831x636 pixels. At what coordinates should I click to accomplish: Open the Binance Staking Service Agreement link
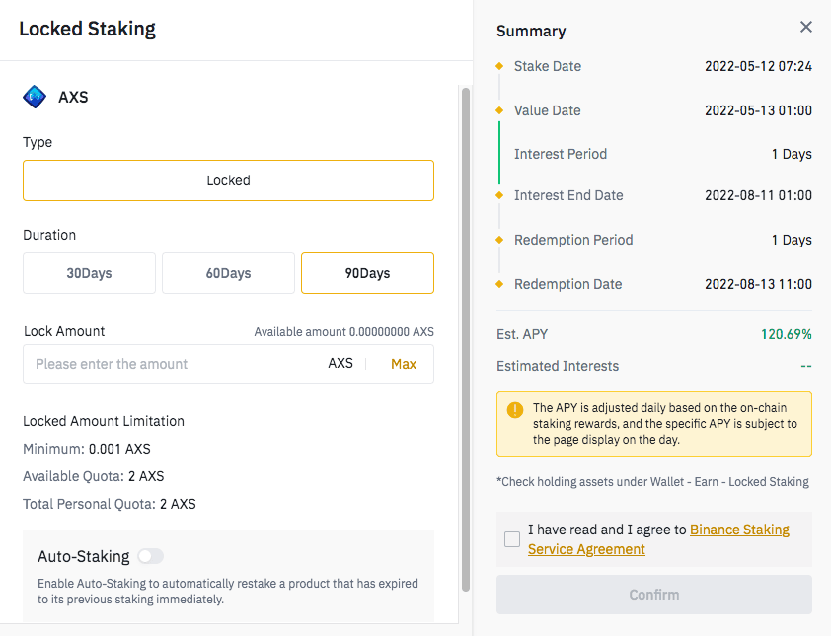(658, 539)
